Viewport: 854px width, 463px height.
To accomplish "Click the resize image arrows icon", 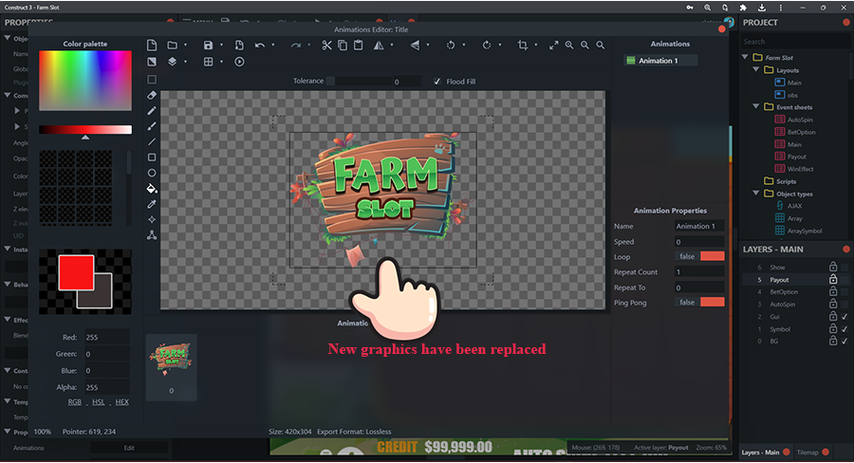I will click(553, 46).
